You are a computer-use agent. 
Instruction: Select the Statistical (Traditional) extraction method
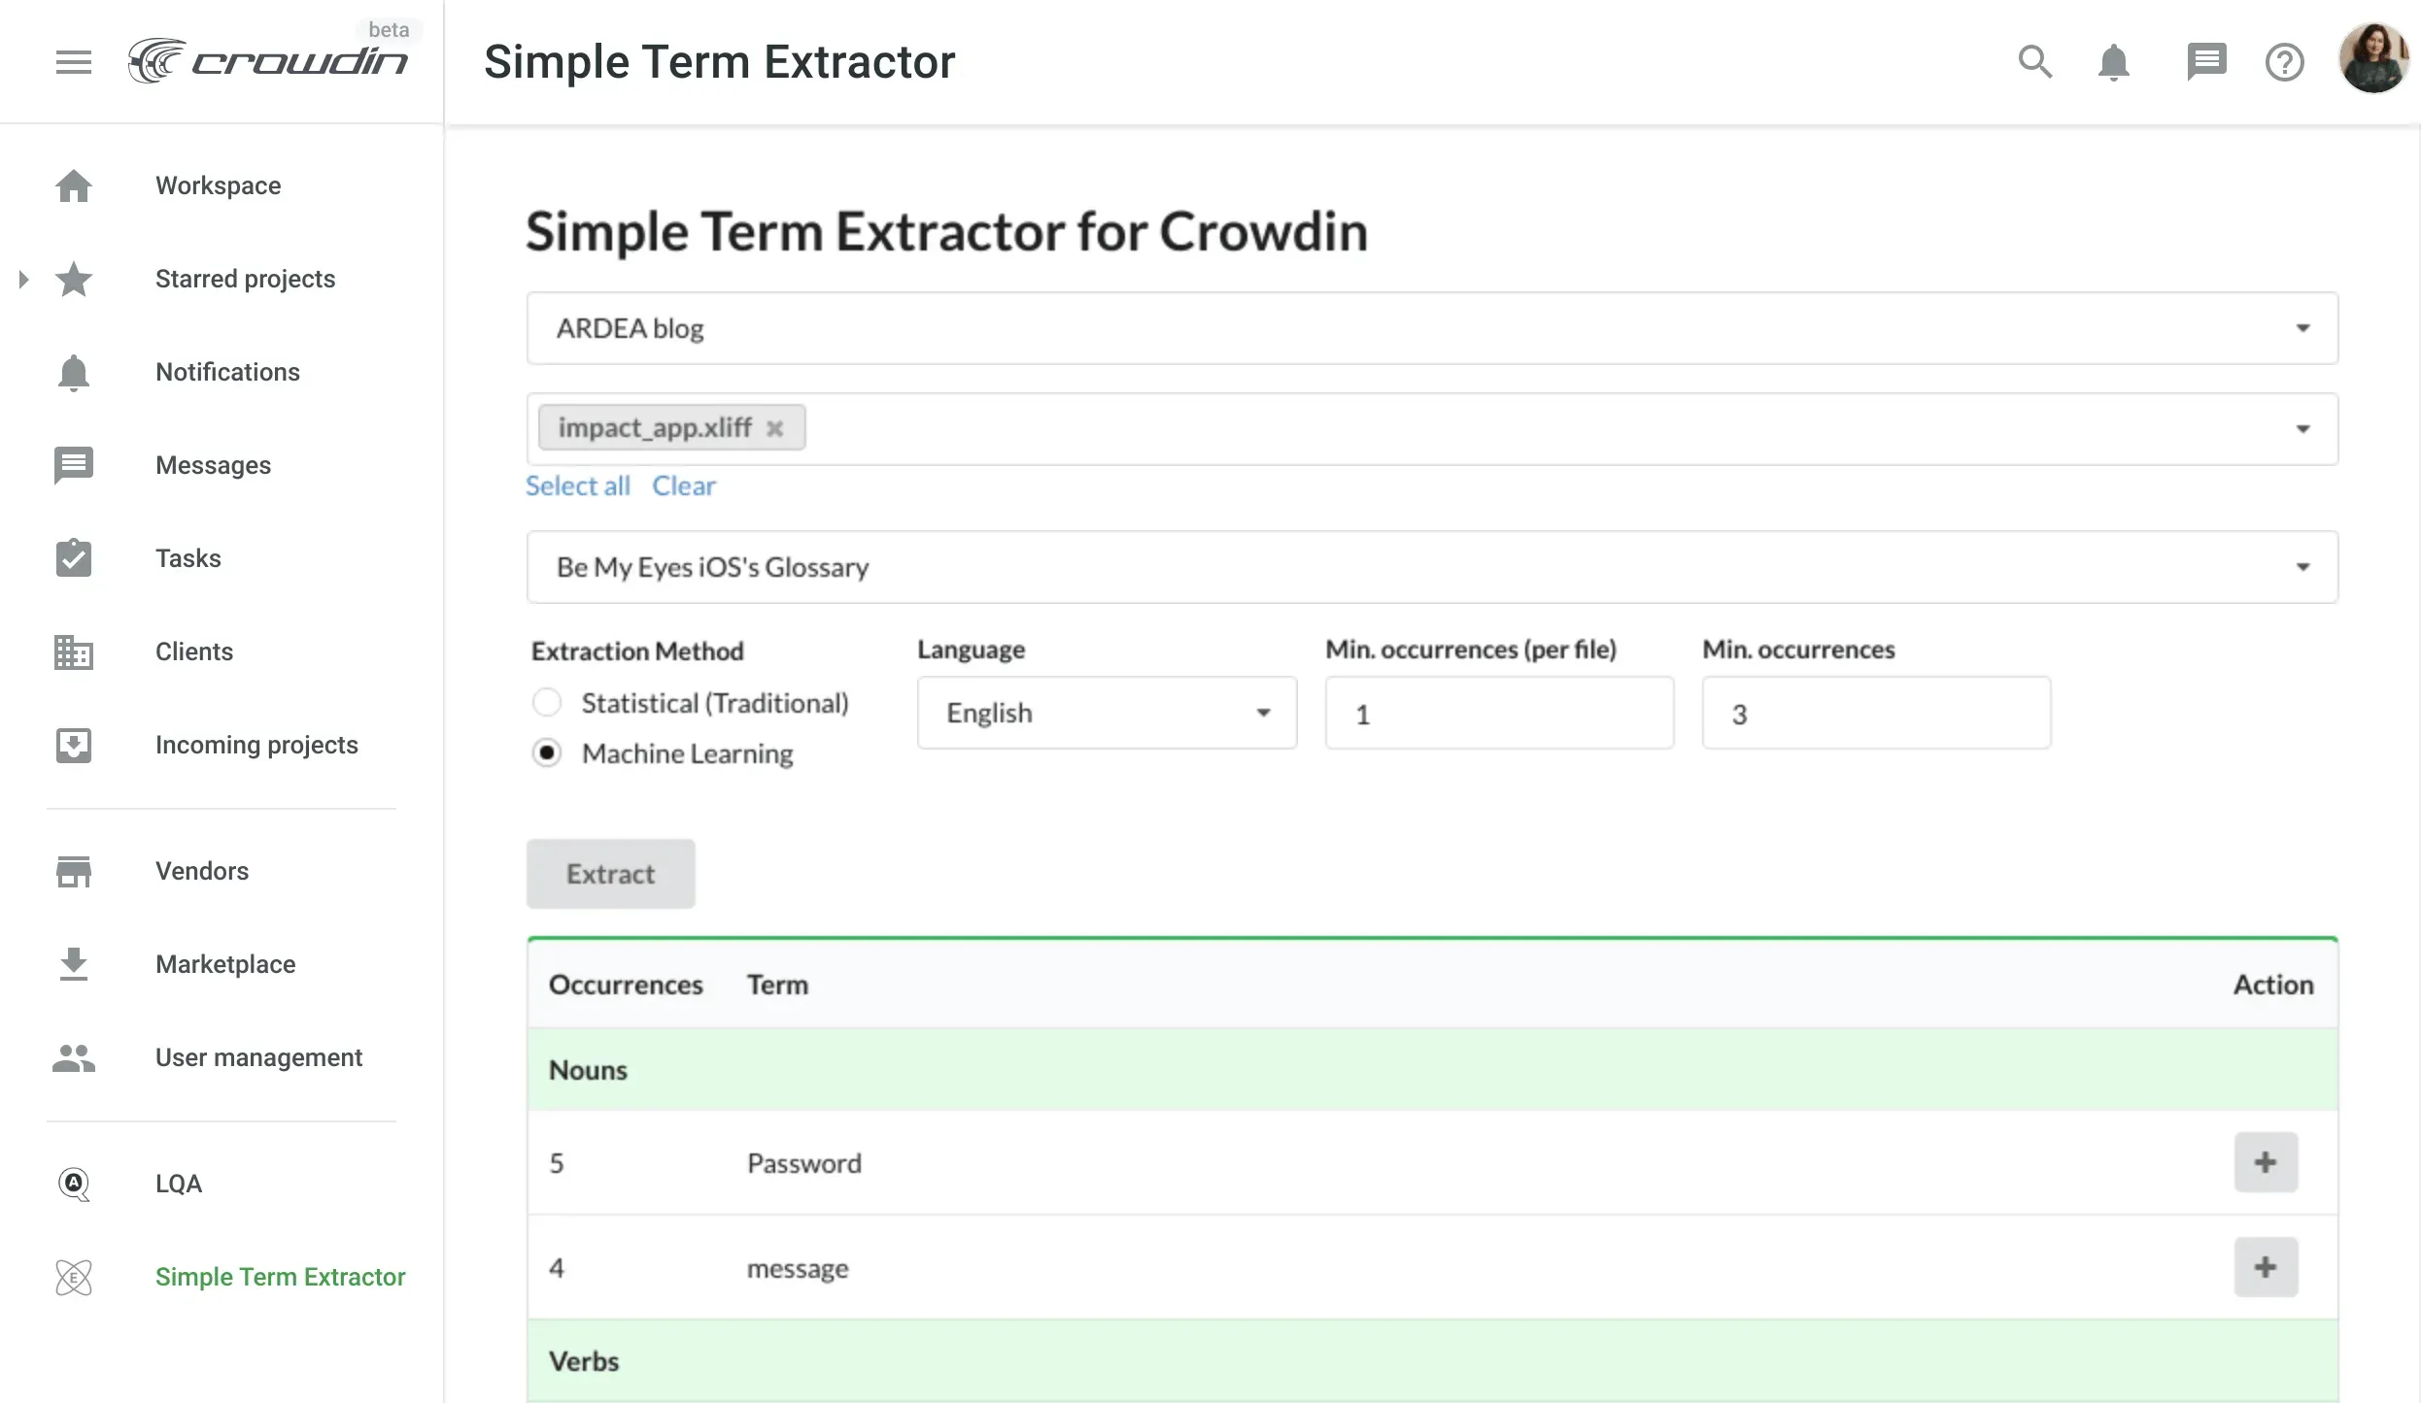click(x=547, y=702)
